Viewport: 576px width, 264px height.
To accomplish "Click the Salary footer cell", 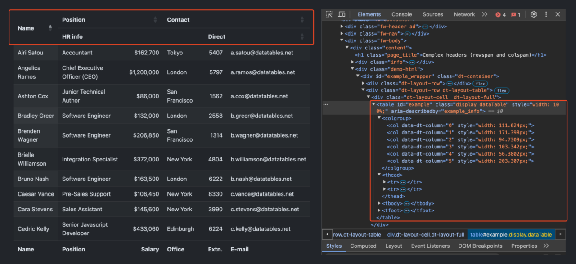I will tap(150, 249).
